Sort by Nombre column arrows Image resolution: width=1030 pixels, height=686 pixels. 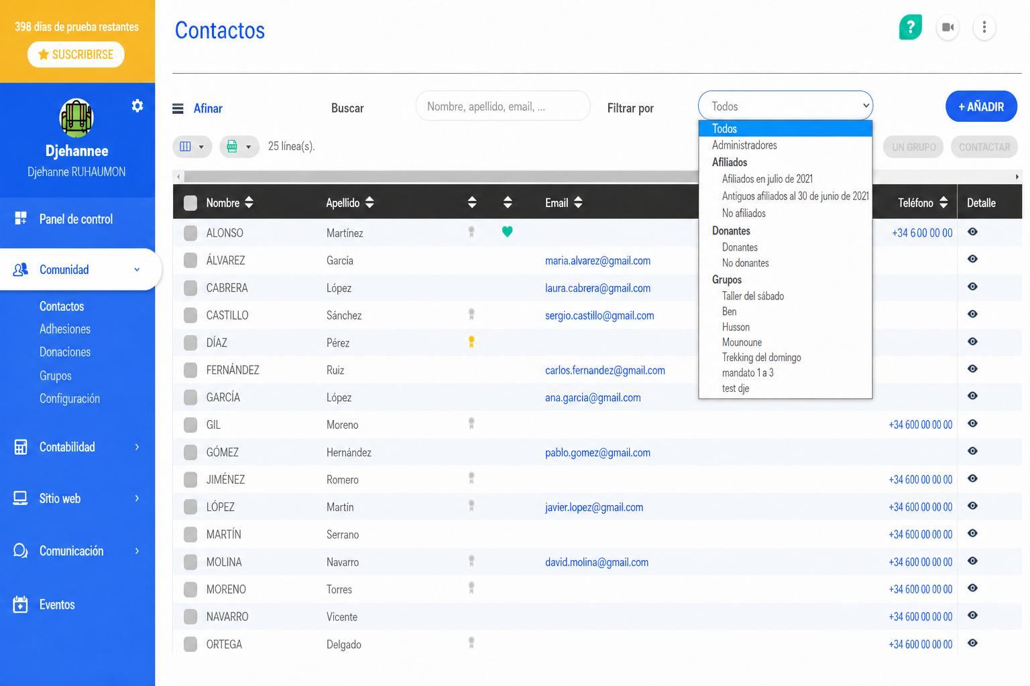[249, 202]
